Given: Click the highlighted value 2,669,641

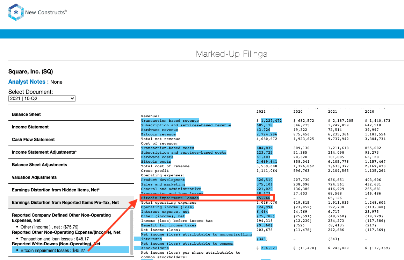Looking at the screenshot, I should tap(267, 162).
